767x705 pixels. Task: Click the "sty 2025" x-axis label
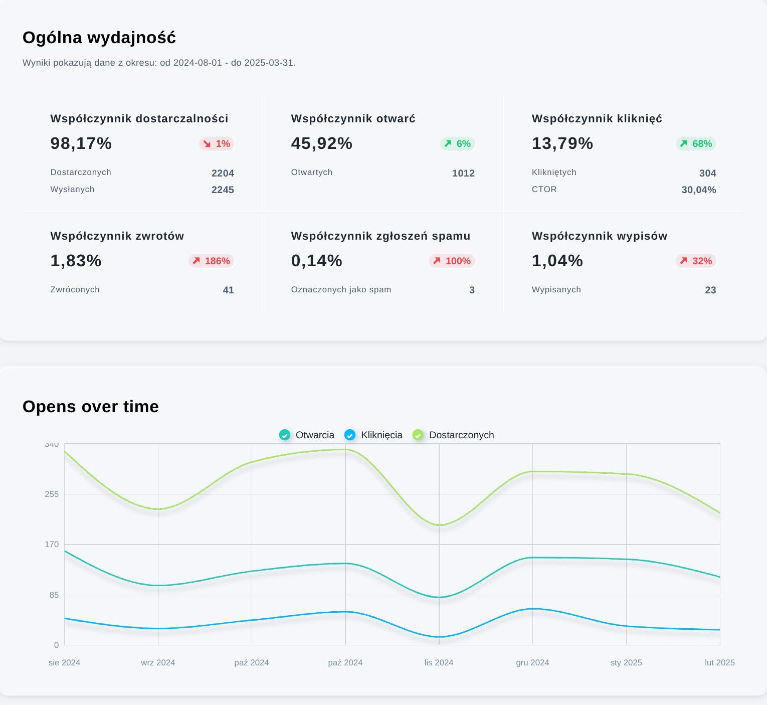626,662
